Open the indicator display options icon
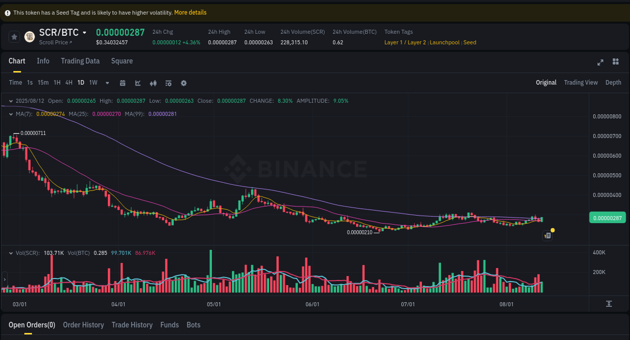The width and height of the screenshot is (630, 340). (x=168, y=82)
